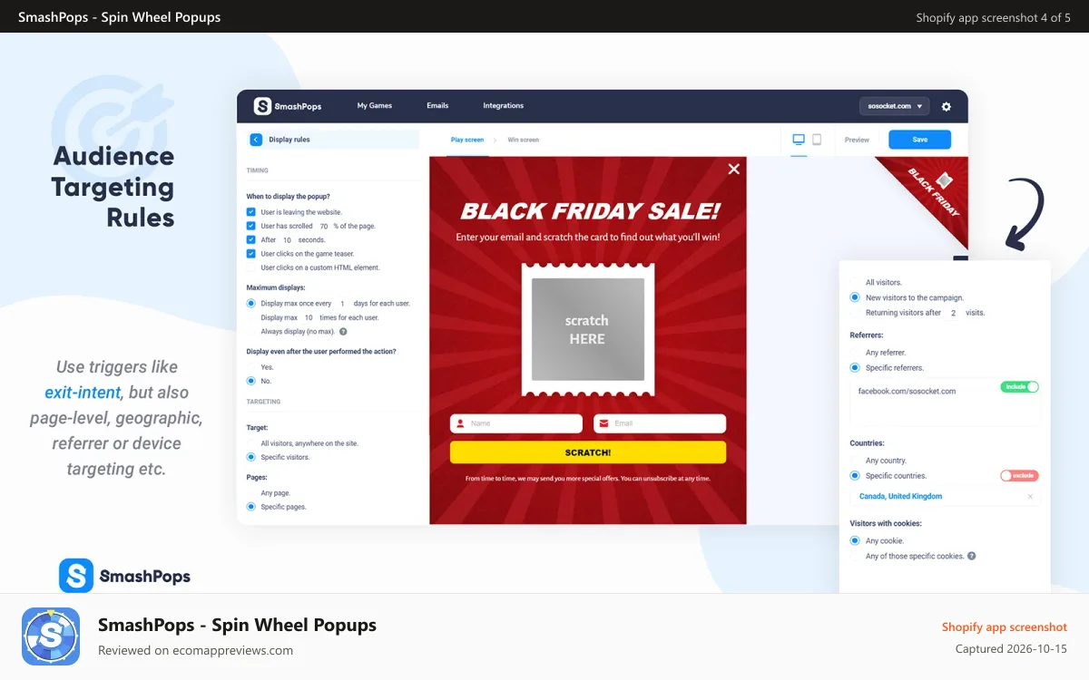The width and height of the screenshot is (1089, 680).
Task: Select 'Returning visitors after' option
Action: [x=855, y=313]
